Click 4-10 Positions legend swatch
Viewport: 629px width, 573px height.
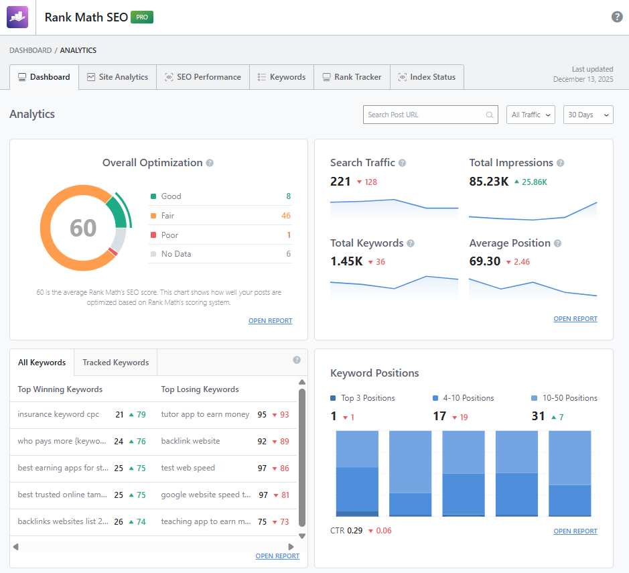click(x=435, y=398)
